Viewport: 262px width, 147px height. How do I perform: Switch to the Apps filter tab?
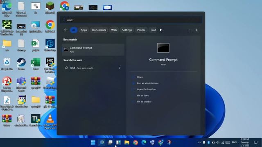coord(84,30)
